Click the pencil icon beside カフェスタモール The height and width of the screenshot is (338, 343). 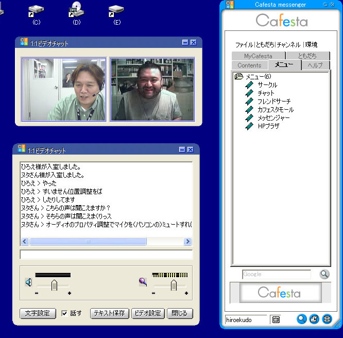pos(249,109)
